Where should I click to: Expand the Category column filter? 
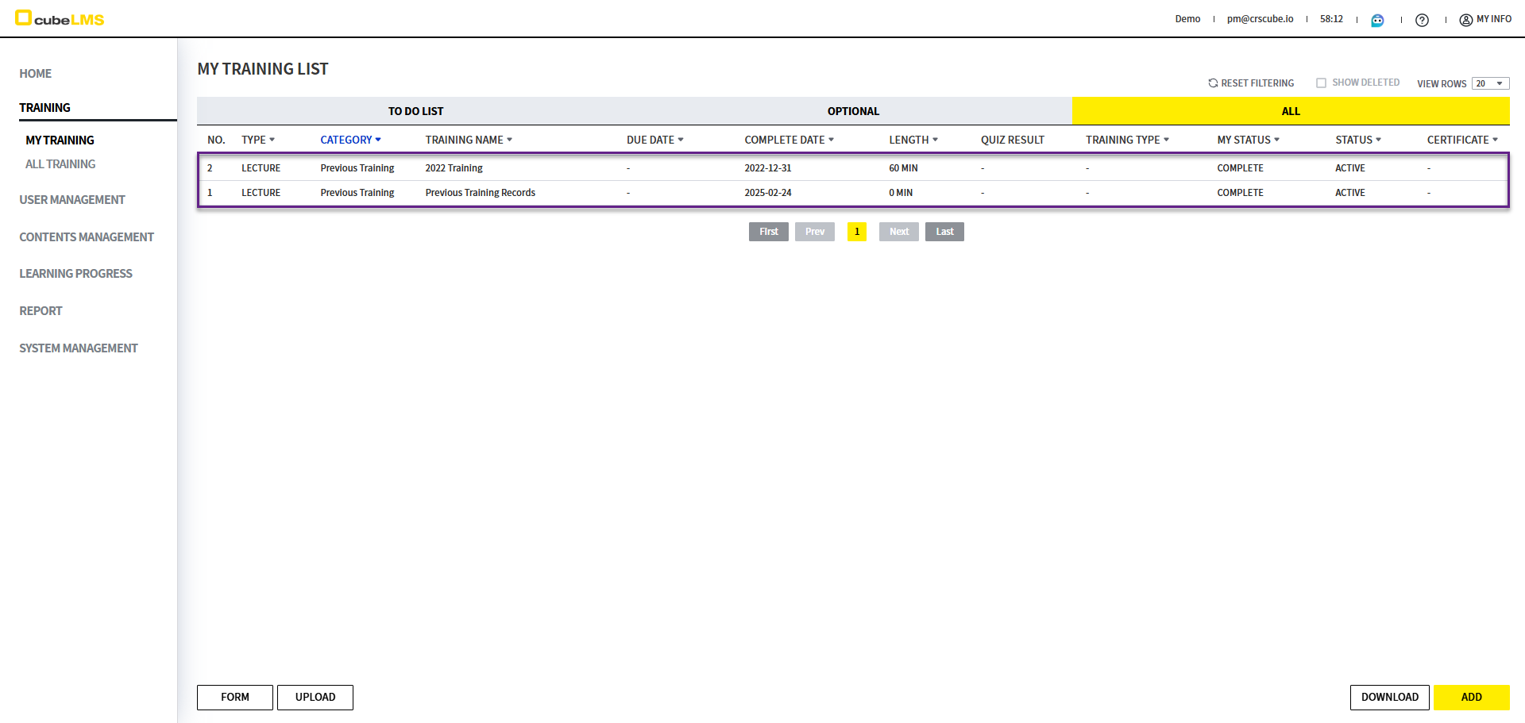[378, 140]
